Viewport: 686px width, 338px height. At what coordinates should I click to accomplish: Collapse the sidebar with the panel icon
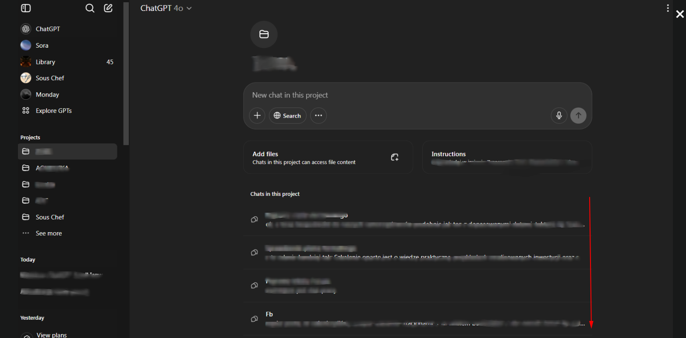coord(26,8)
